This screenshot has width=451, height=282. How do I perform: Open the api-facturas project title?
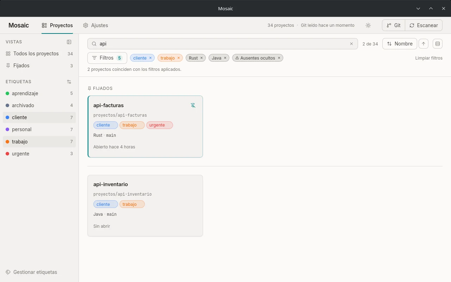tap(109, 105)
